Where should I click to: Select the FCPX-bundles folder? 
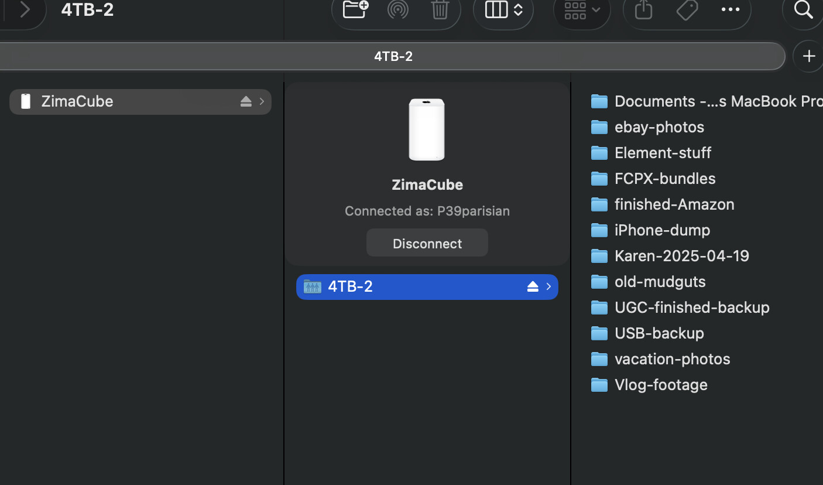[x=664, y=179]
